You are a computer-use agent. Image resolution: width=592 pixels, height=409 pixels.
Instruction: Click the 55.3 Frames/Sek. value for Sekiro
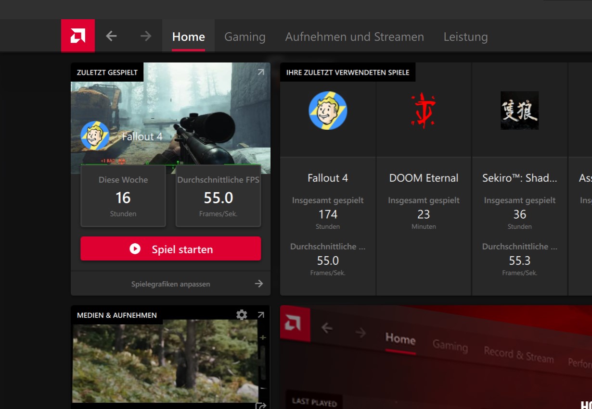(520, 264)
